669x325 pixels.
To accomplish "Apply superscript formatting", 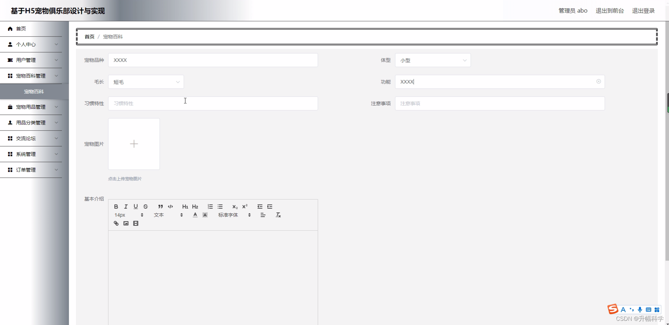I will coord(245,207).
